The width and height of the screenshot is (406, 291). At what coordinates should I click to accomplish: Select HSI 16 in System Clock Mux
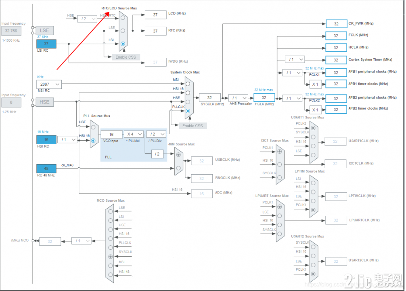coord(188,93)
